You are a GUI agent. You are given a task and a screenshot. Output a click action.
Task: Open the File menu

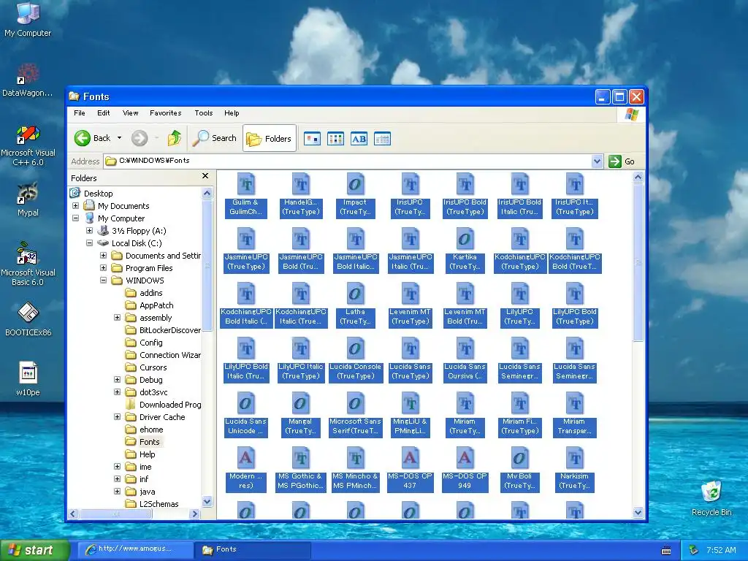(x=80, y=113)
